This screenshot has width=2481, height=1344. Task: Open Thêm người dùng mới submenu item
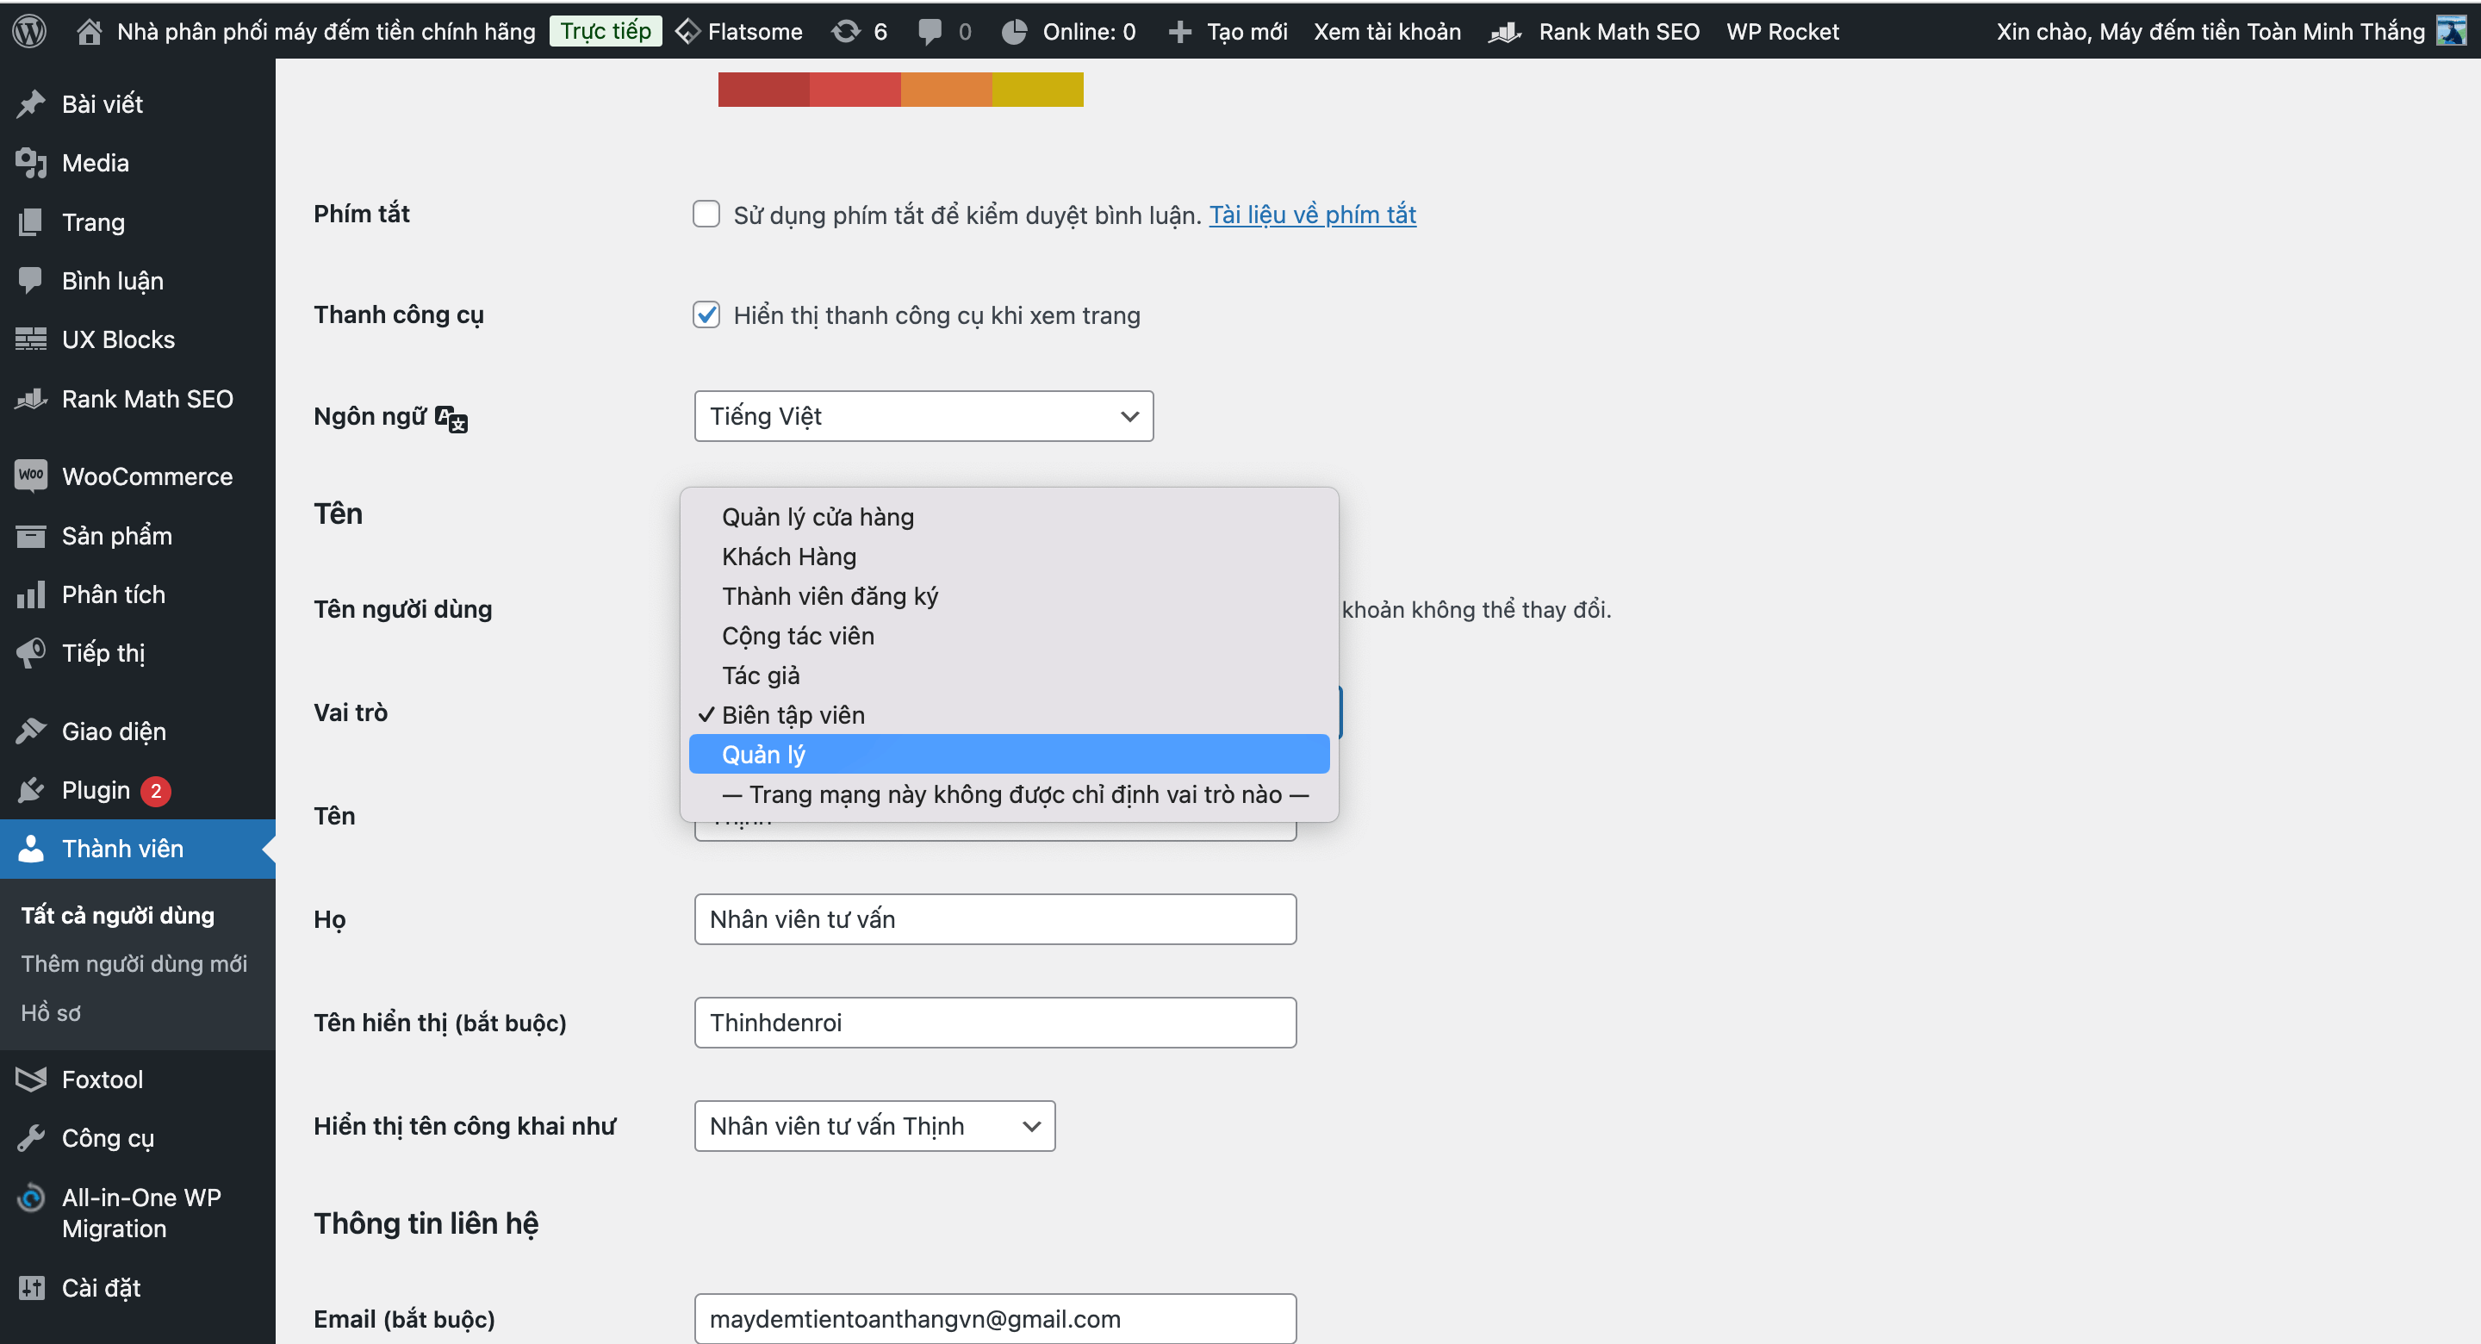pos(134,963)
